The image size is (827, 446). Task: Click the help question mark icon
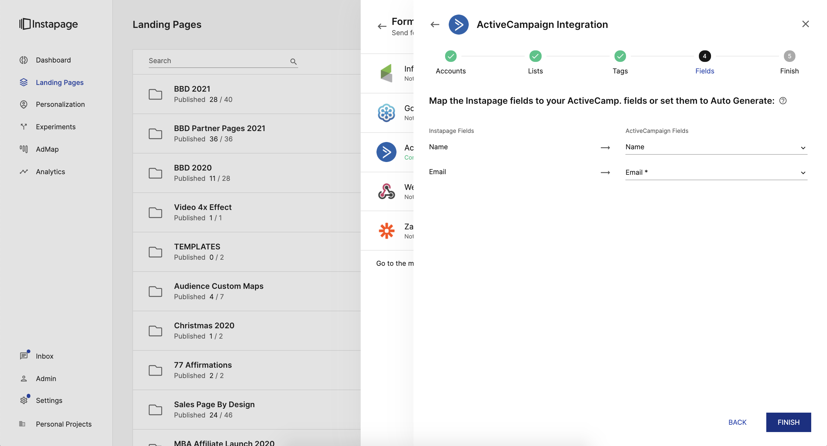coord(783,101)
